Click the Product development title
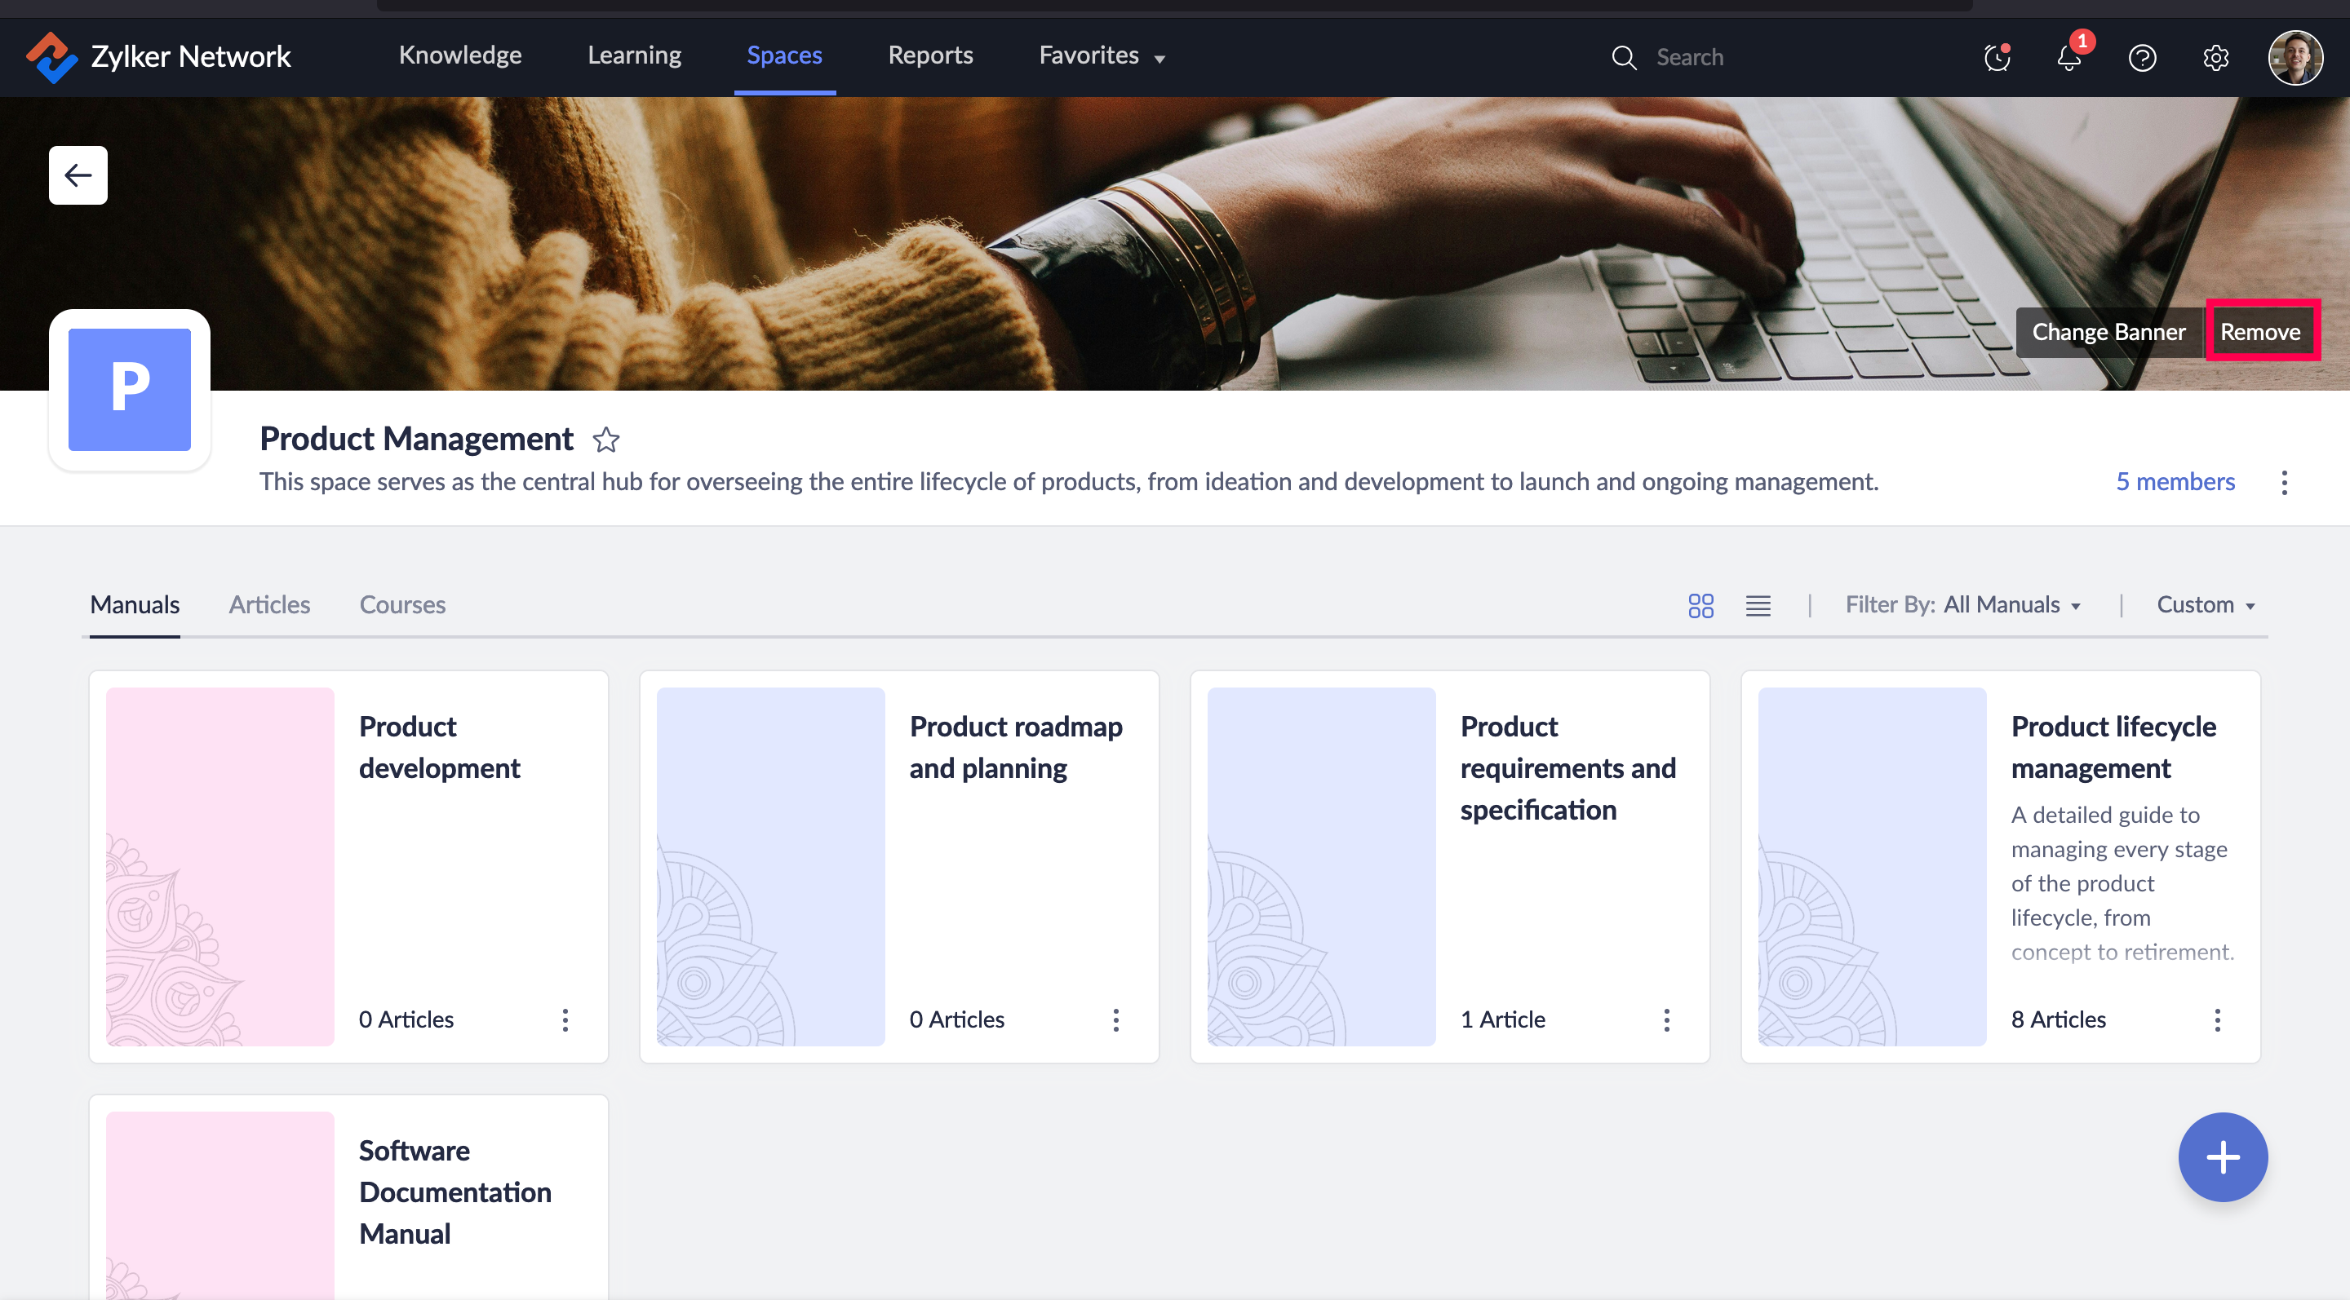2350x1300 pixels. pos(439,748)
